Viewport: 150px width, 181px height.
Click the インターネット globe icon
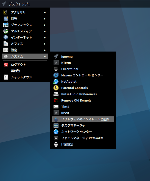[x=5, y=37]
